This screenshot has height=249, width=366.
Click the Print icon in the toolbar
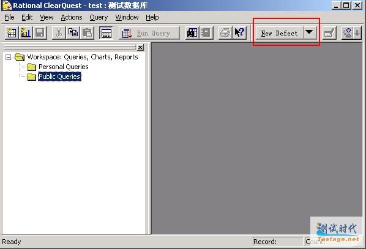click(225, 33)
